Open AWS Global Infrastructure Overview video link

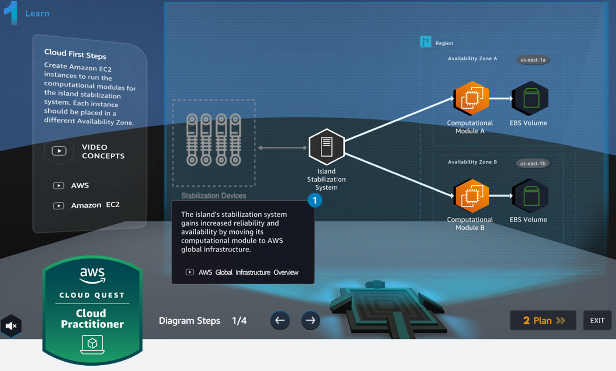tap(242, 272)
